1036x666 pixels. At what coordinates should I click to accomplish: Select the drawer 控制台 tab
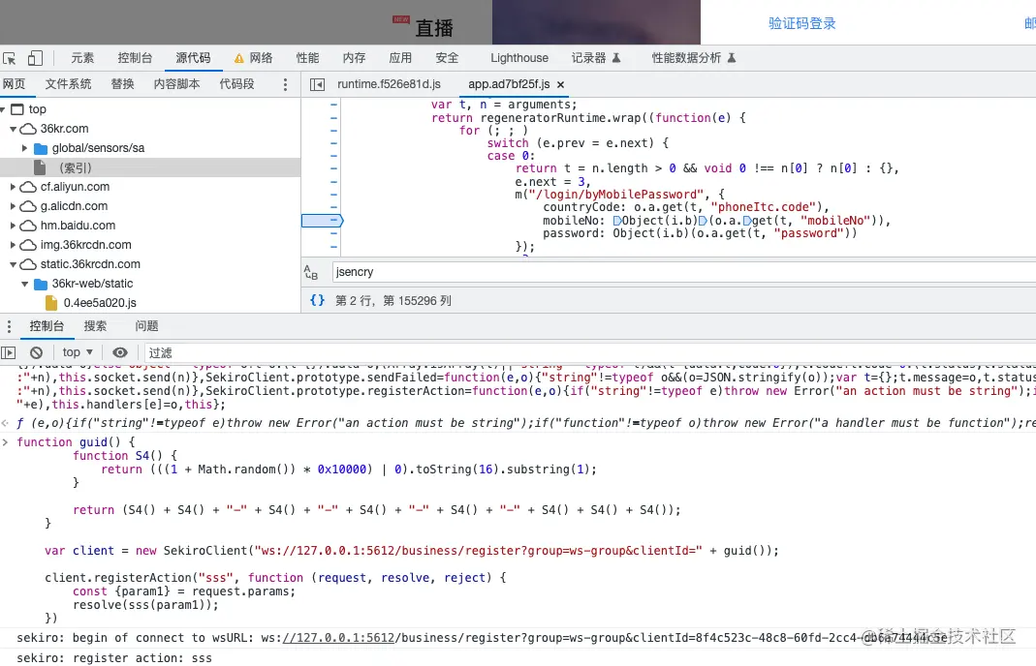tap(47, 326)
